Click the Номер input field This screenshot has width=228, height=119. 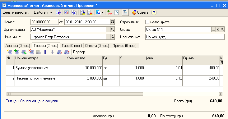[x=44, y=22]
